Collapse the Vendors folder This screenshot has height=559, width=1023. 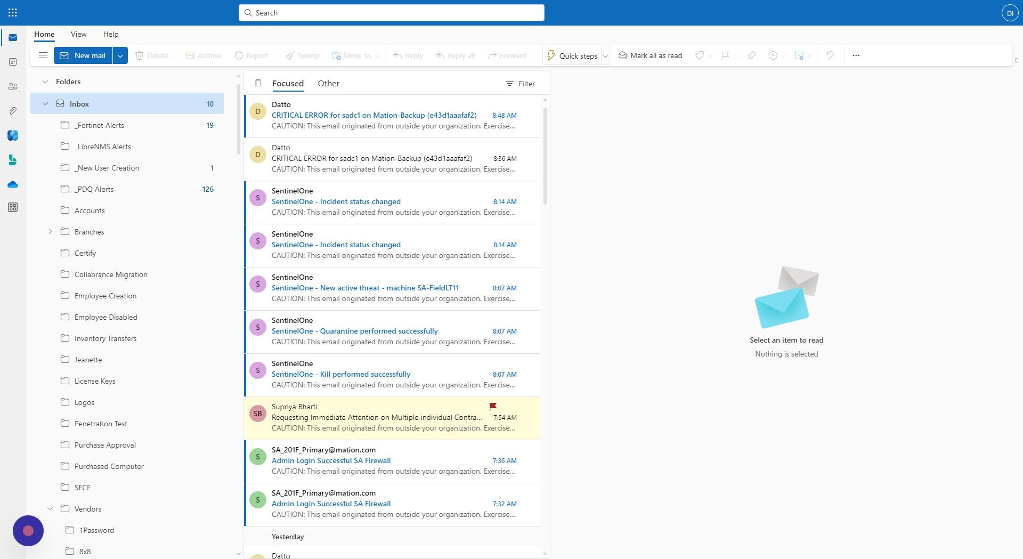pyautogui.click(x=51, y=509)
